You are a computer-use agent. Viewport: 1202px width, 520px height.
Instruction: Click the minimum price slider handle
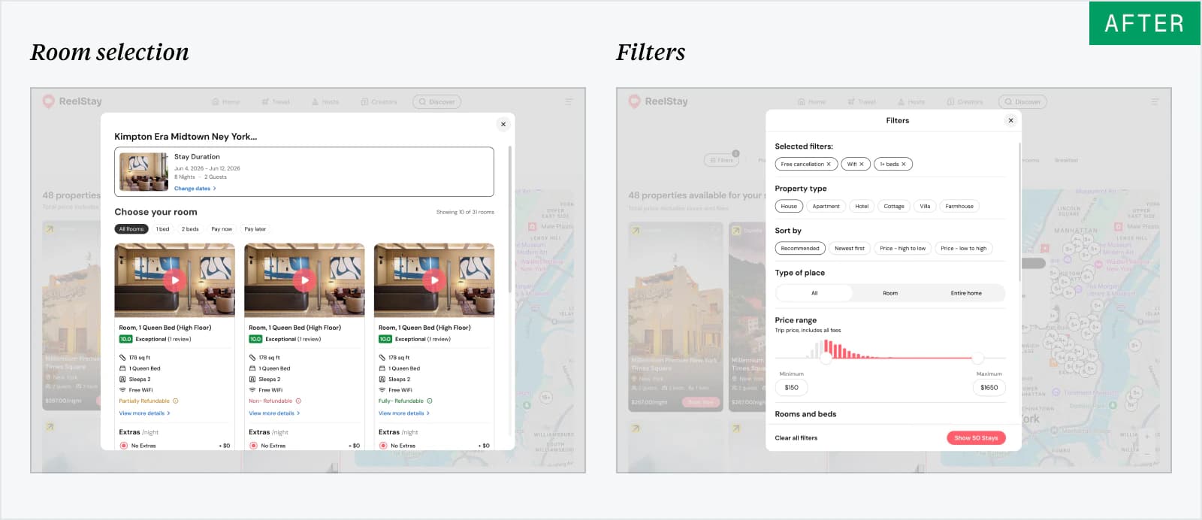(x=826, y=358)
